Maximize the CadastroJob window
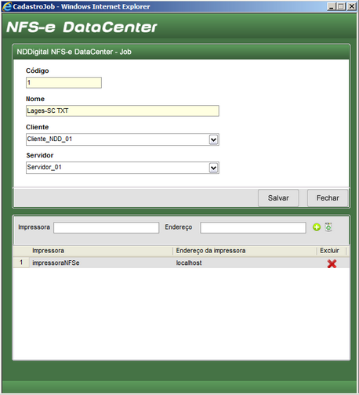359x395 pixels. tap(341, 6)
